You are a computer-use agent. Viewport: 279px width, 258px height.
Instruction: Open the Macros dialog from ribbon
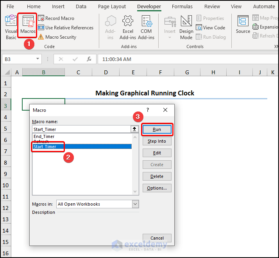pos(28,25)
